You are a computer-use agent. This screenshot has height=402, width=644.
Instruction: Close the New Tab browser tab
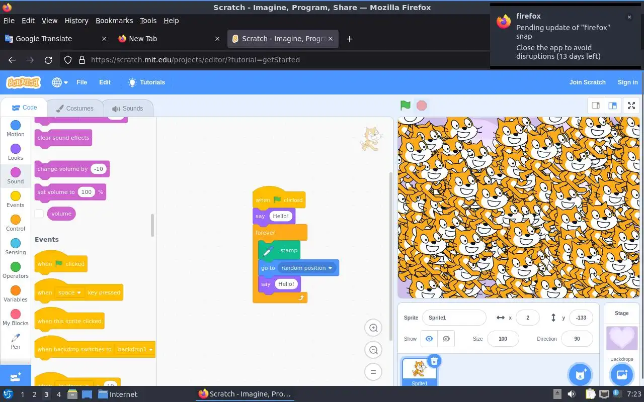point(217,39)
